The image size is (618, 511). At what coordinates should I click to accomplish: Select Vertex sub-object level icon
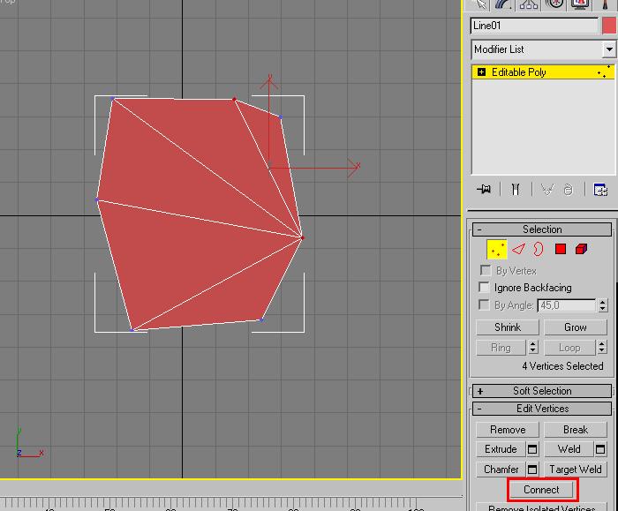pos(496,250)
